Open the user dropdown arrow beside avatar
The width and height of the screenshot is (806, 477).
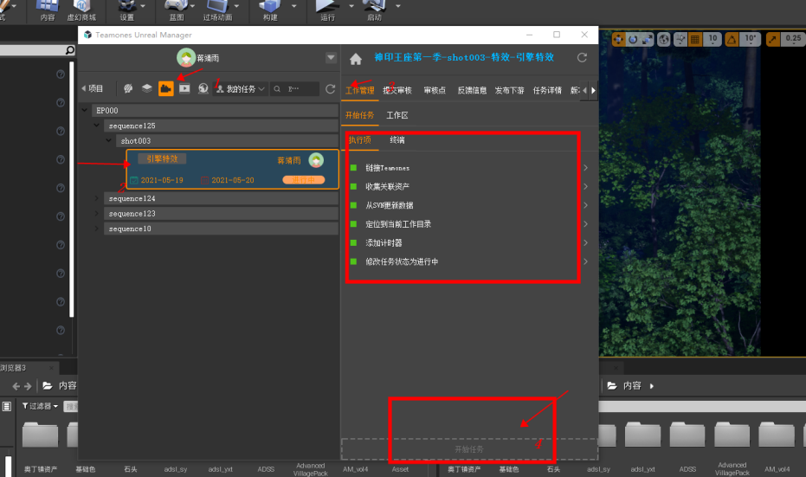click(x=331, y=57)
